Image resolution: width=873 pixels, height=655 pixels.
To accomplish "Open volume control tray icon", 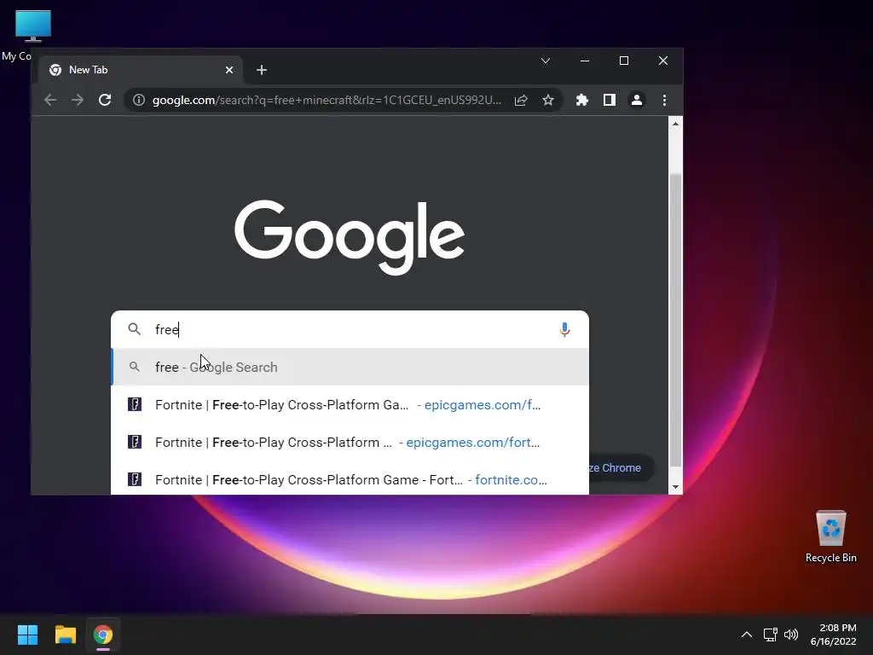I will (790, 635).
